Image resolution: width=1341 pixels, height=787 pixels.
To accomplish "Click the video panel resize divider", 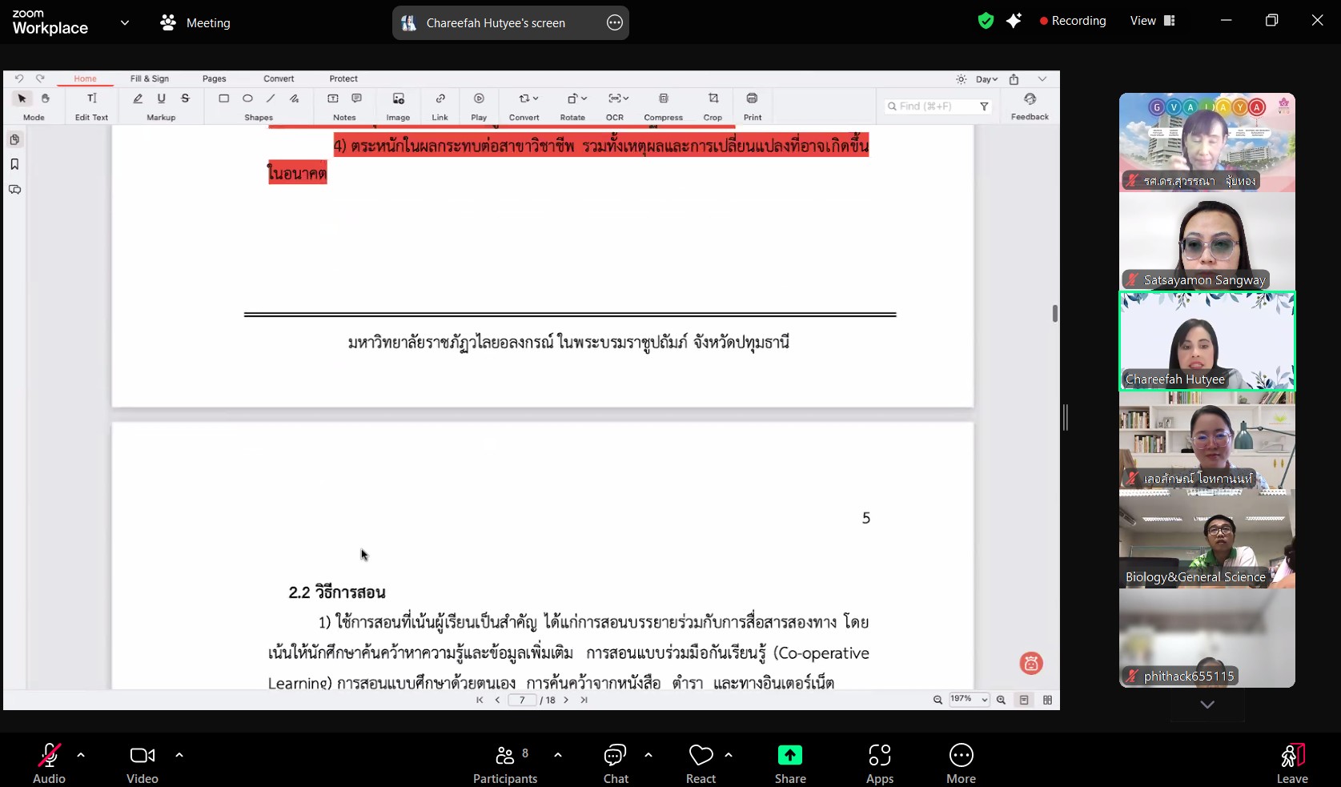I will [x=1066, y=417].
